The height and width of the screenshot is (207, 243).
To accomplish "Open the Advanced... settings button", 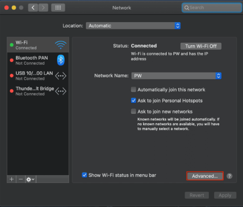I will pos(205,176).
